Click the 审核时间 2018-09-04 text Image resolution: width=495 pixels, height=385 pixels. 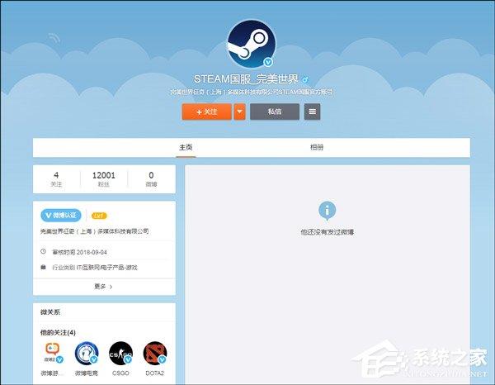[79, 252]
